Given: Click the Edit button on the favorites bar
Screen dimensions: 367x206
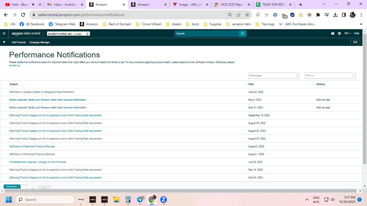Looking at the screenshot, I should tap(355, 42).
